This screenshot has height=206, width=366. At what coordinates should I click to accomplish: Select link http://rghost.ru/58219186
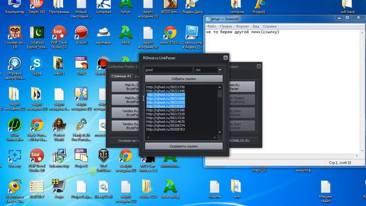coord(165,110)
